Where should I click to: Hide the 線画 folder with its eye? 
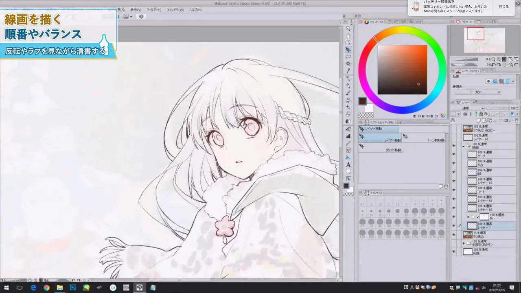tap(454, 146)
